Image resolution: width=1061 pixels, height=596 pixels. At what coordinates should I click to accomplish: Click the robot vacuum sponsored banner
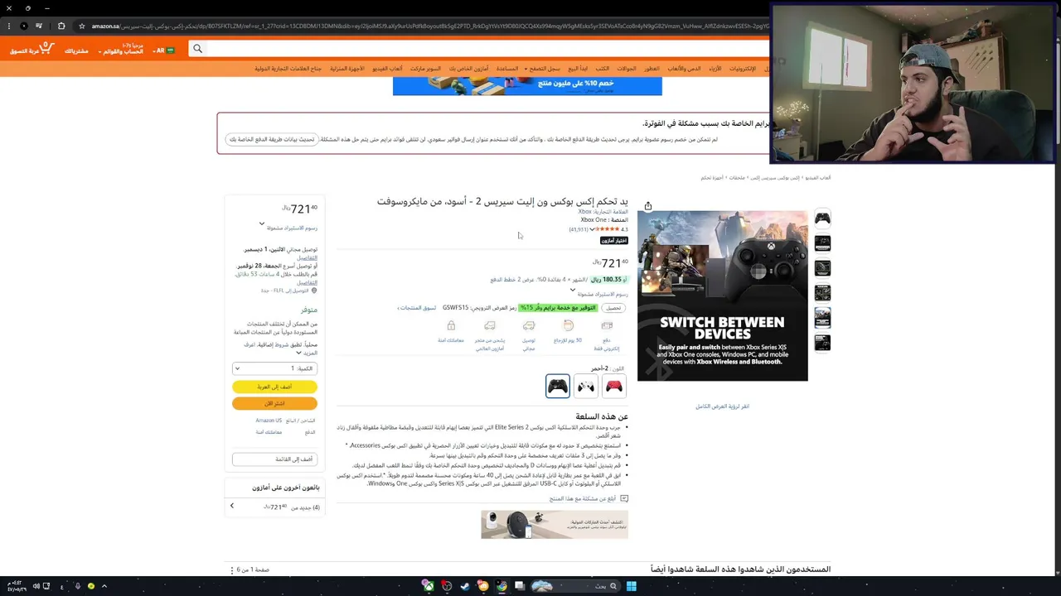click(x=555, y=525)
